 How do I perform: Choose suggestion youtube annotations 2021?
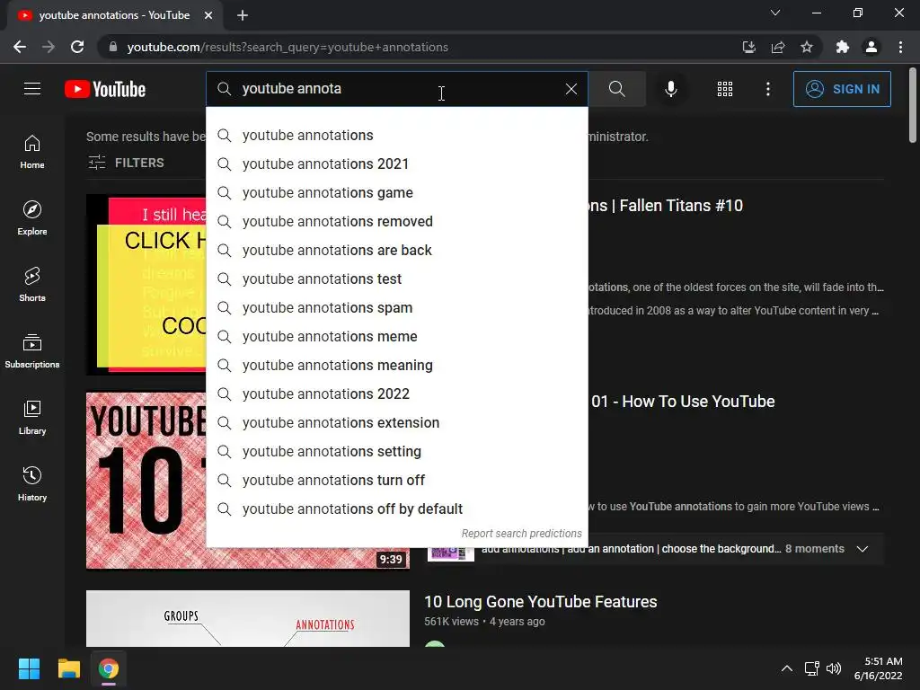[x=396, y=164]
